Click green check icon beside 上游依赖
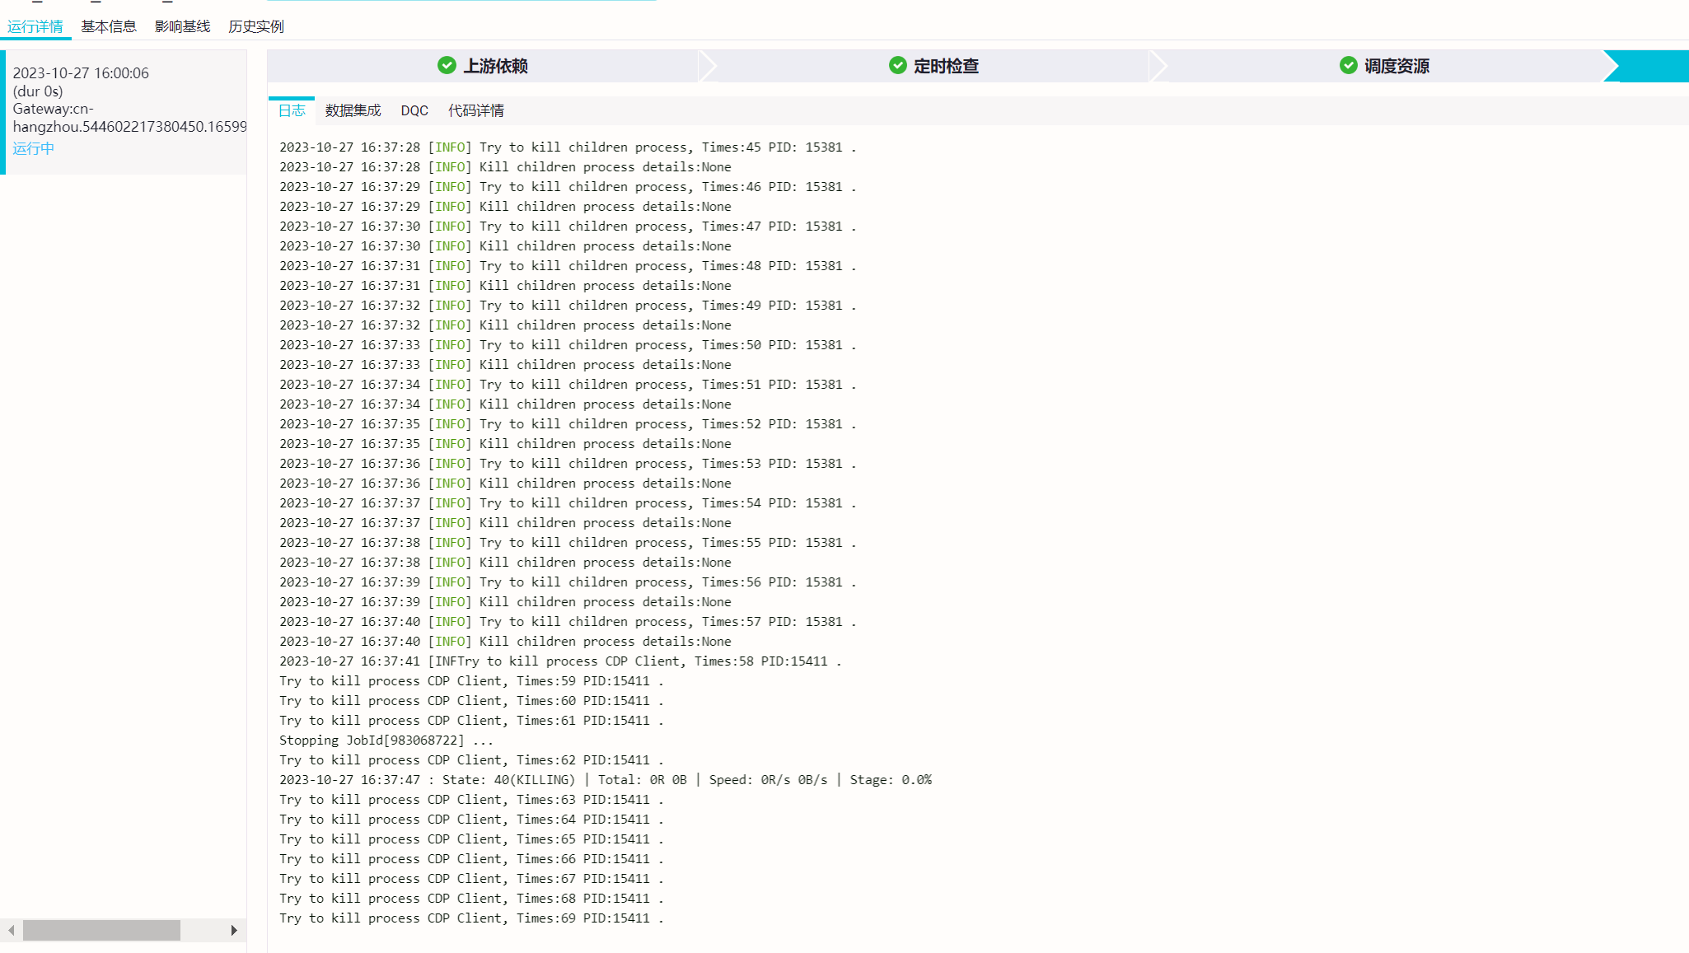Screen dimensions: 1689x953 [447, 65]
